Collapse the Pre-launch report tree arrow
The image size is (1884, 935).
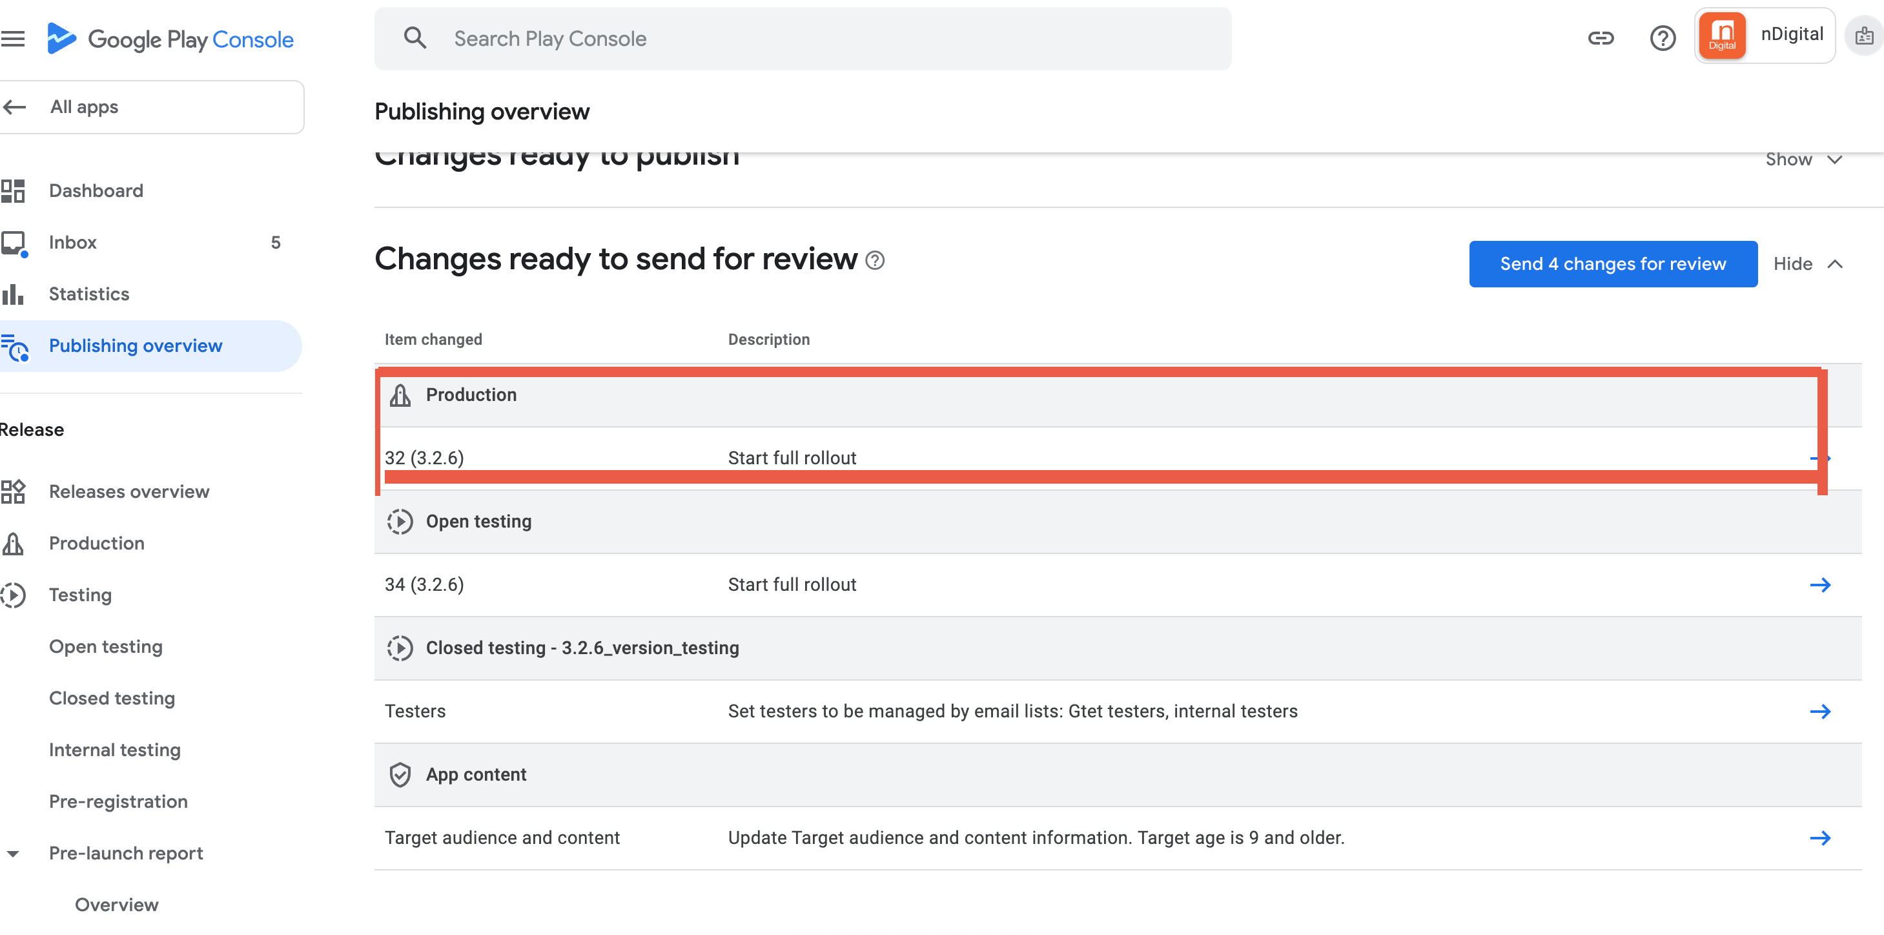(13, 853)
